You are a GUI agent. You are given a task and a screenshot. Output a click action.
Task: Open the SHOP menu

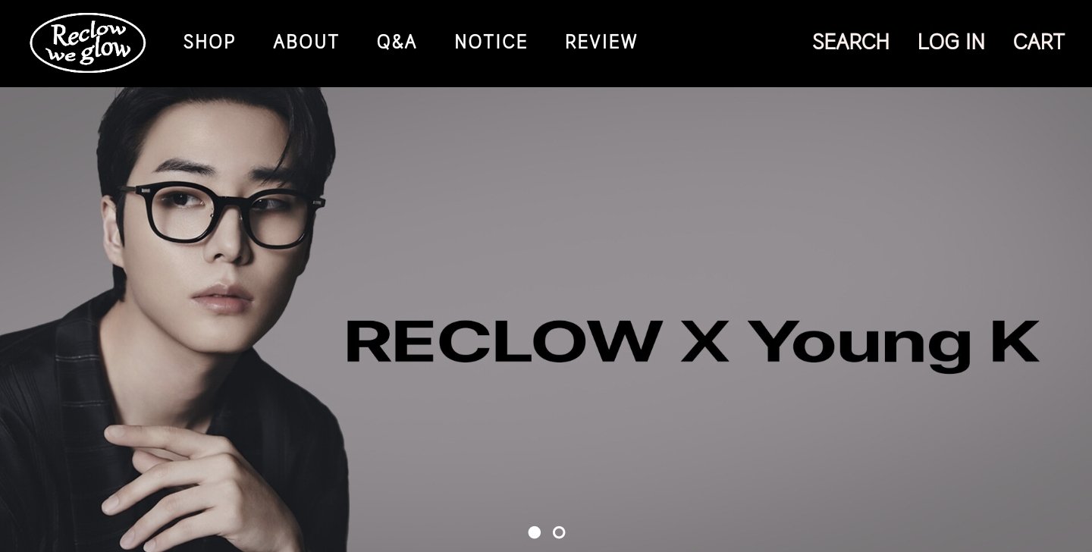pos(209,42)
